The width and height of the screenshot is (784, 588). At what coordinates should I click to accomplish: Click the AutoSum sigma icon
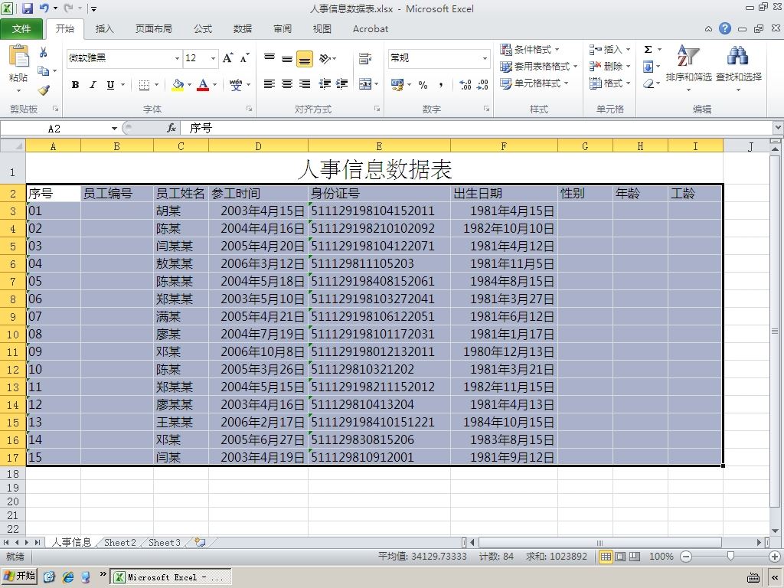click(x=648, y=50)
